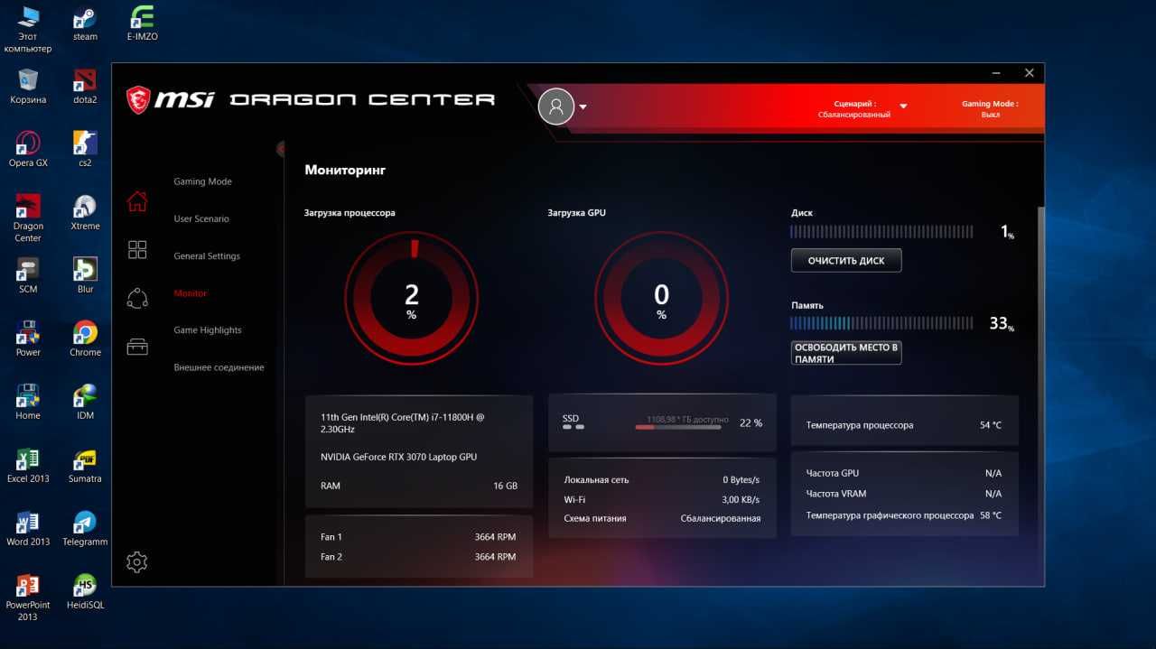
Task: Select the dota2 desktop shortcut
Action: [85, 87]
